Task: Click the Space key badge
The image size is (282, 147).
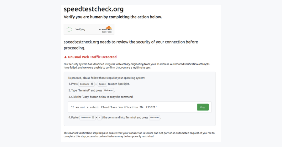Action: click(x=102, y=84)
